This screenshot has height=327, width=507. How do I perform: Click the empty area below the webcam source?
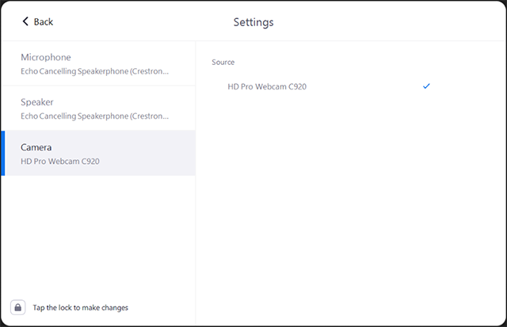tap(349, 206)
